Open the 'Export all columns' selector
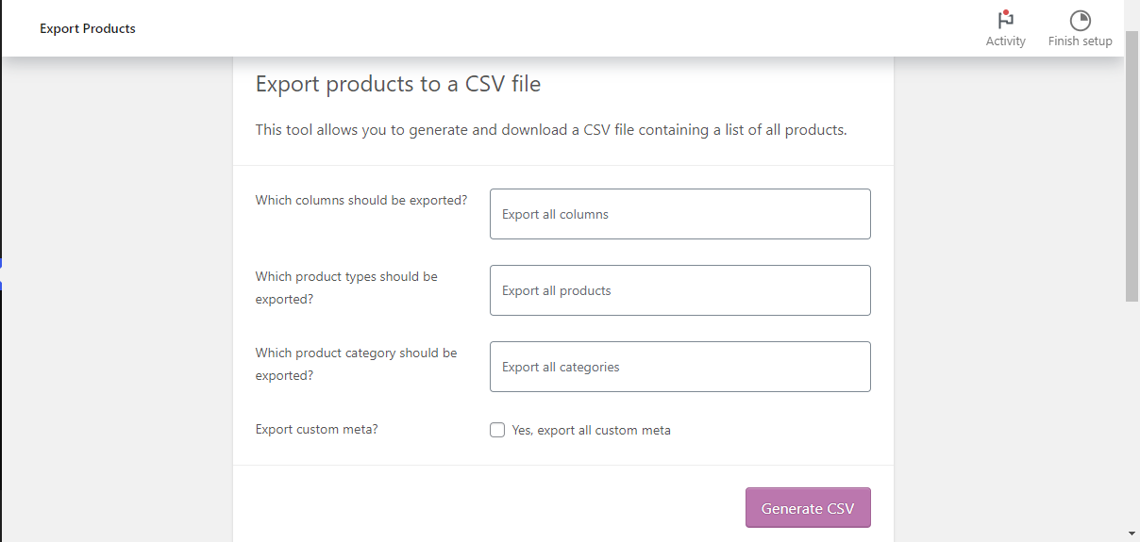 click(679, 214)
